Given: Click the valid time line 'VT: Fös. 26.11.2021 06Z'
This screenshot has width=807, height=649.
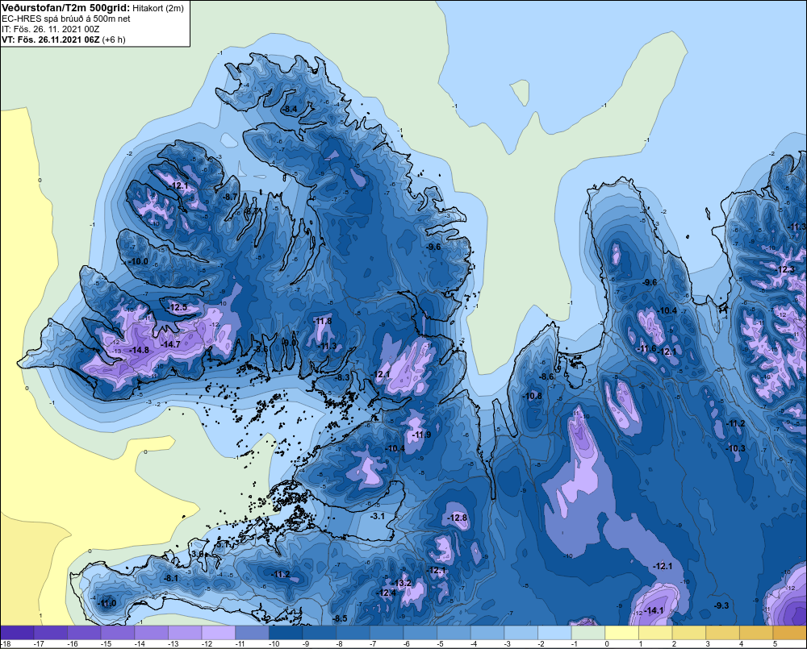Looking at the screenshot, I should coord(50,40).
